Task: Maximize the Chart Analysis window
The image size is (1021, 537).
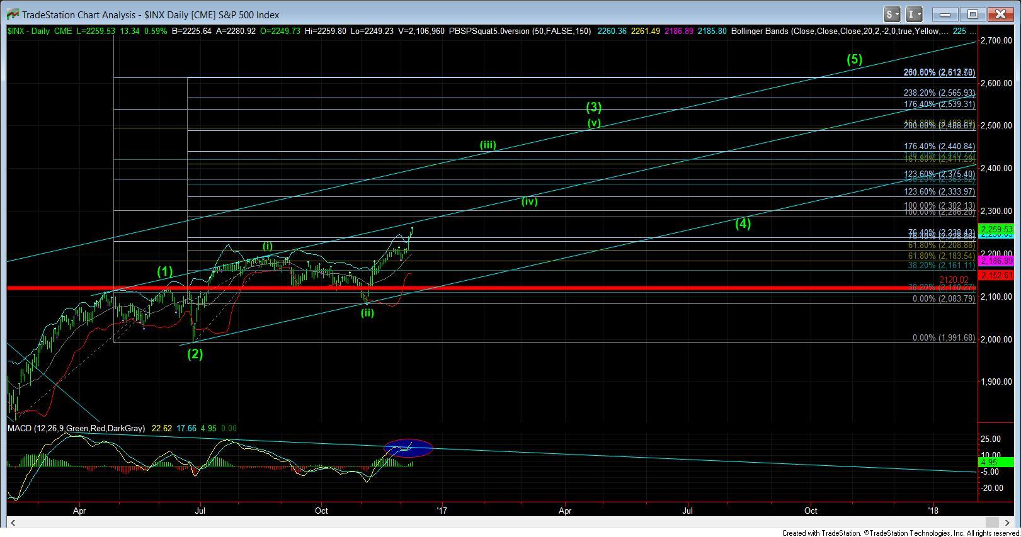Action: 973,14
